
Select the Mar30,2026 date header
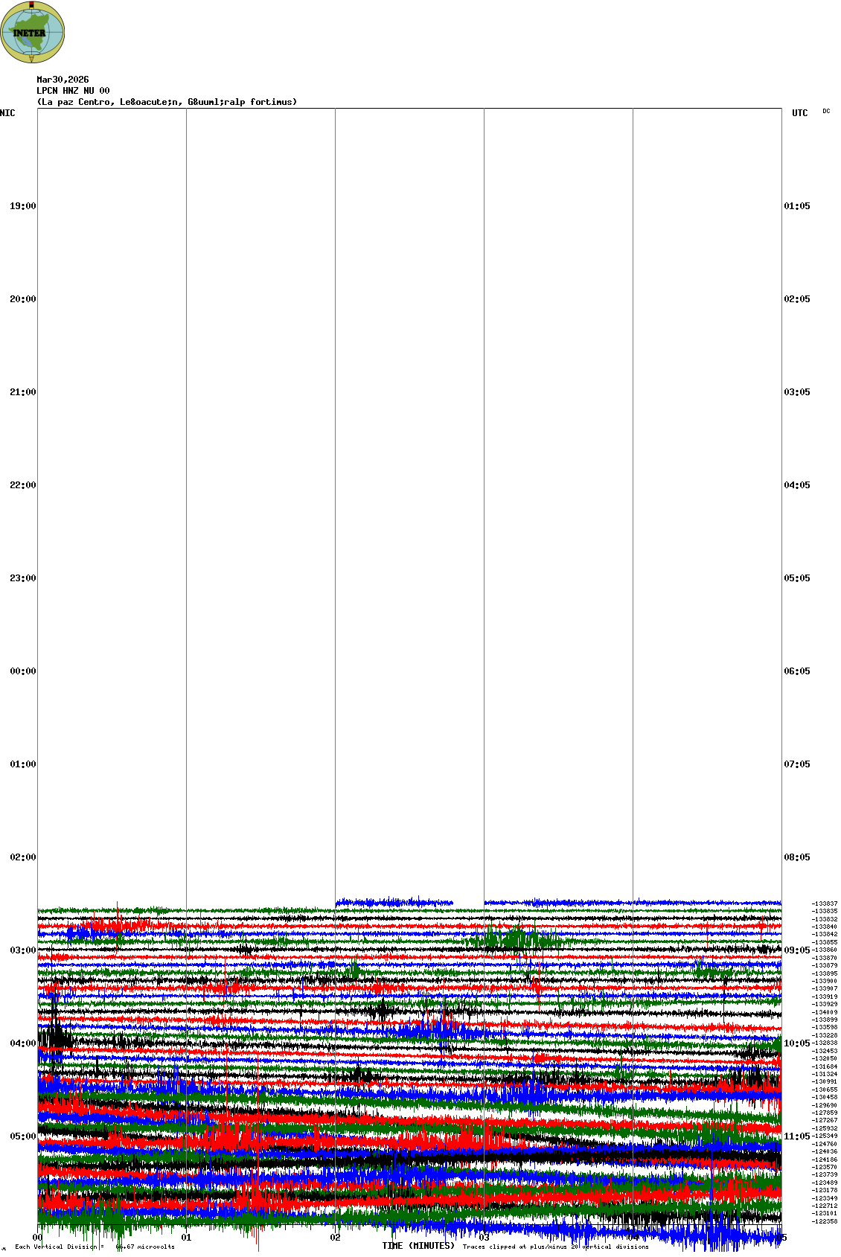63,80
